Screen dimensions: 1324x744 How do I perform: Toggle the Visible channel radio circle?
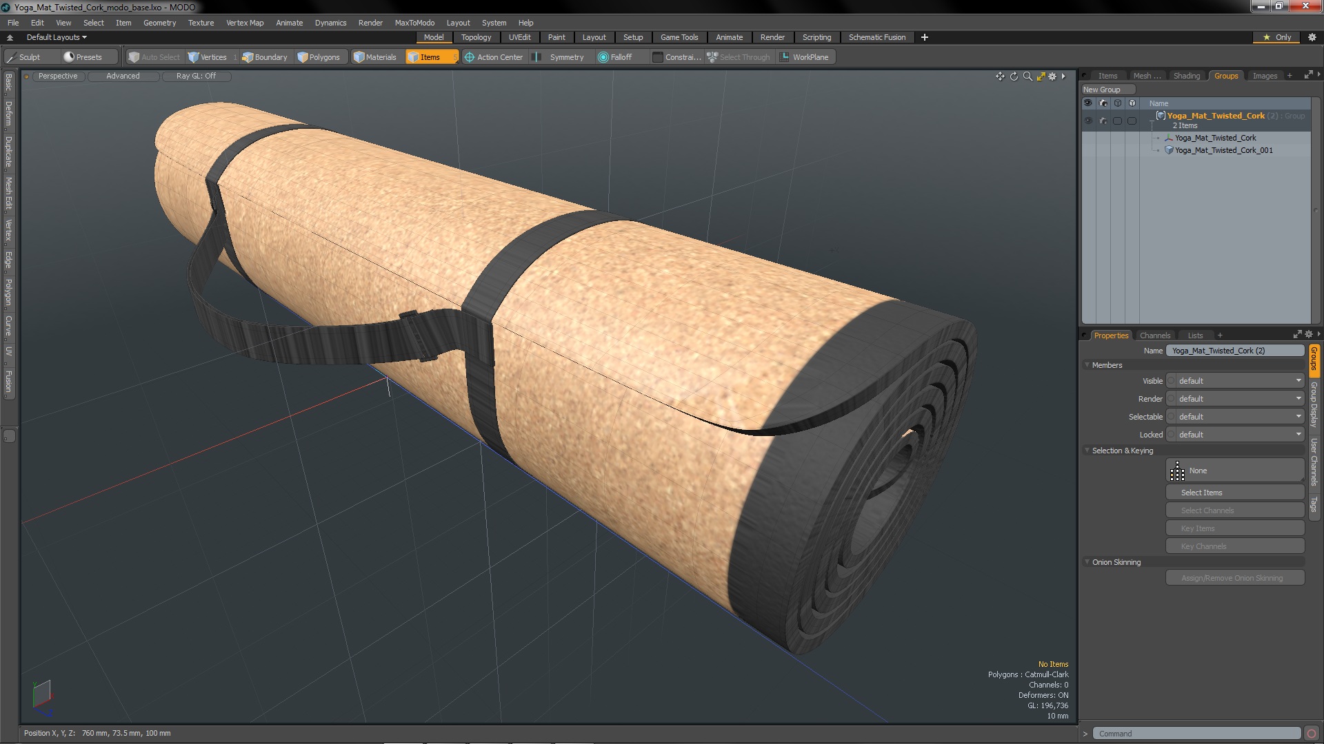pos(1171,381)
